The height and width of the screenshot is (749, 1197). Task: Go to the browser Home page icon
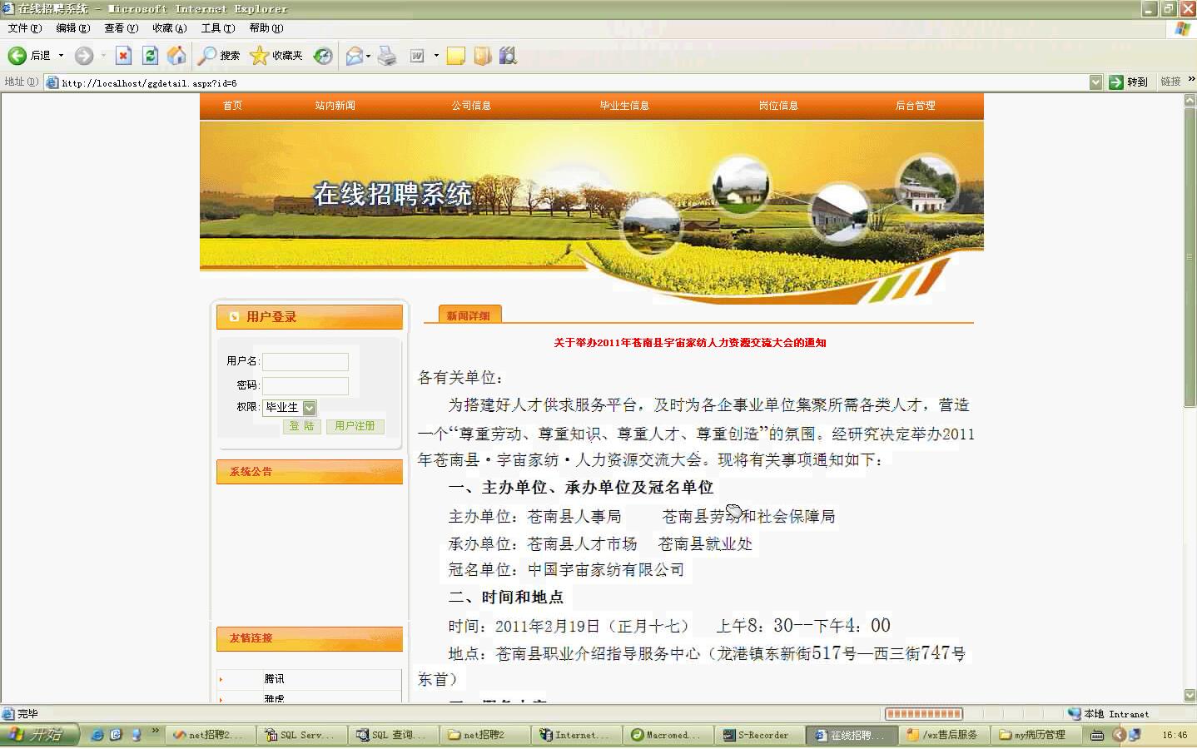click(176, 56)
